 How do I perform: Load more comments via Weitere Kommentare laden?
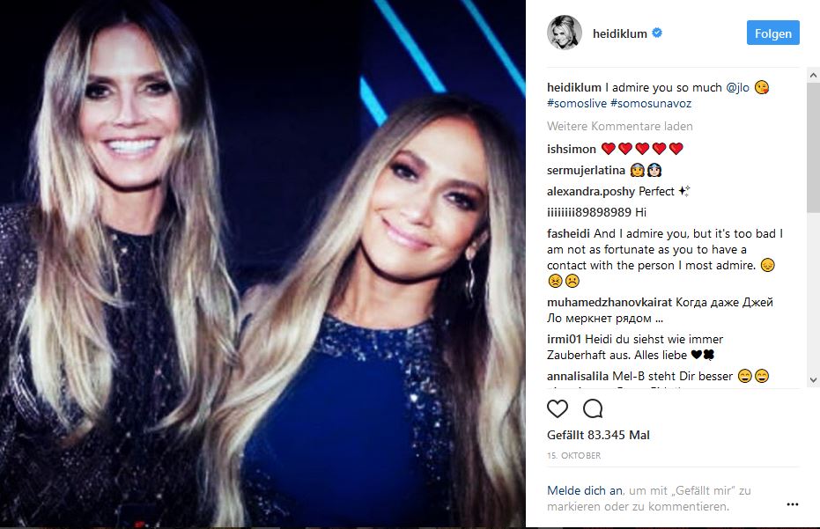(x=620, y=126)
